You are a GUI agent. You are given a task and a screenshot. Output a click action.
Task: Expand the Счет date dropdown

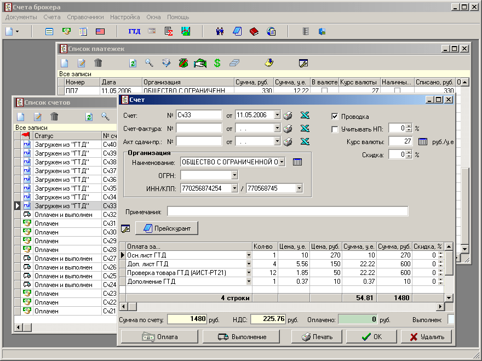tap(277, 115)
